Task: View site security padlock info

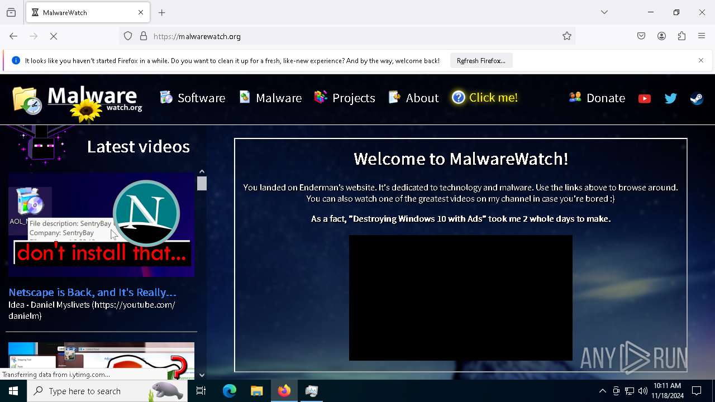Action: pos(144,36)
